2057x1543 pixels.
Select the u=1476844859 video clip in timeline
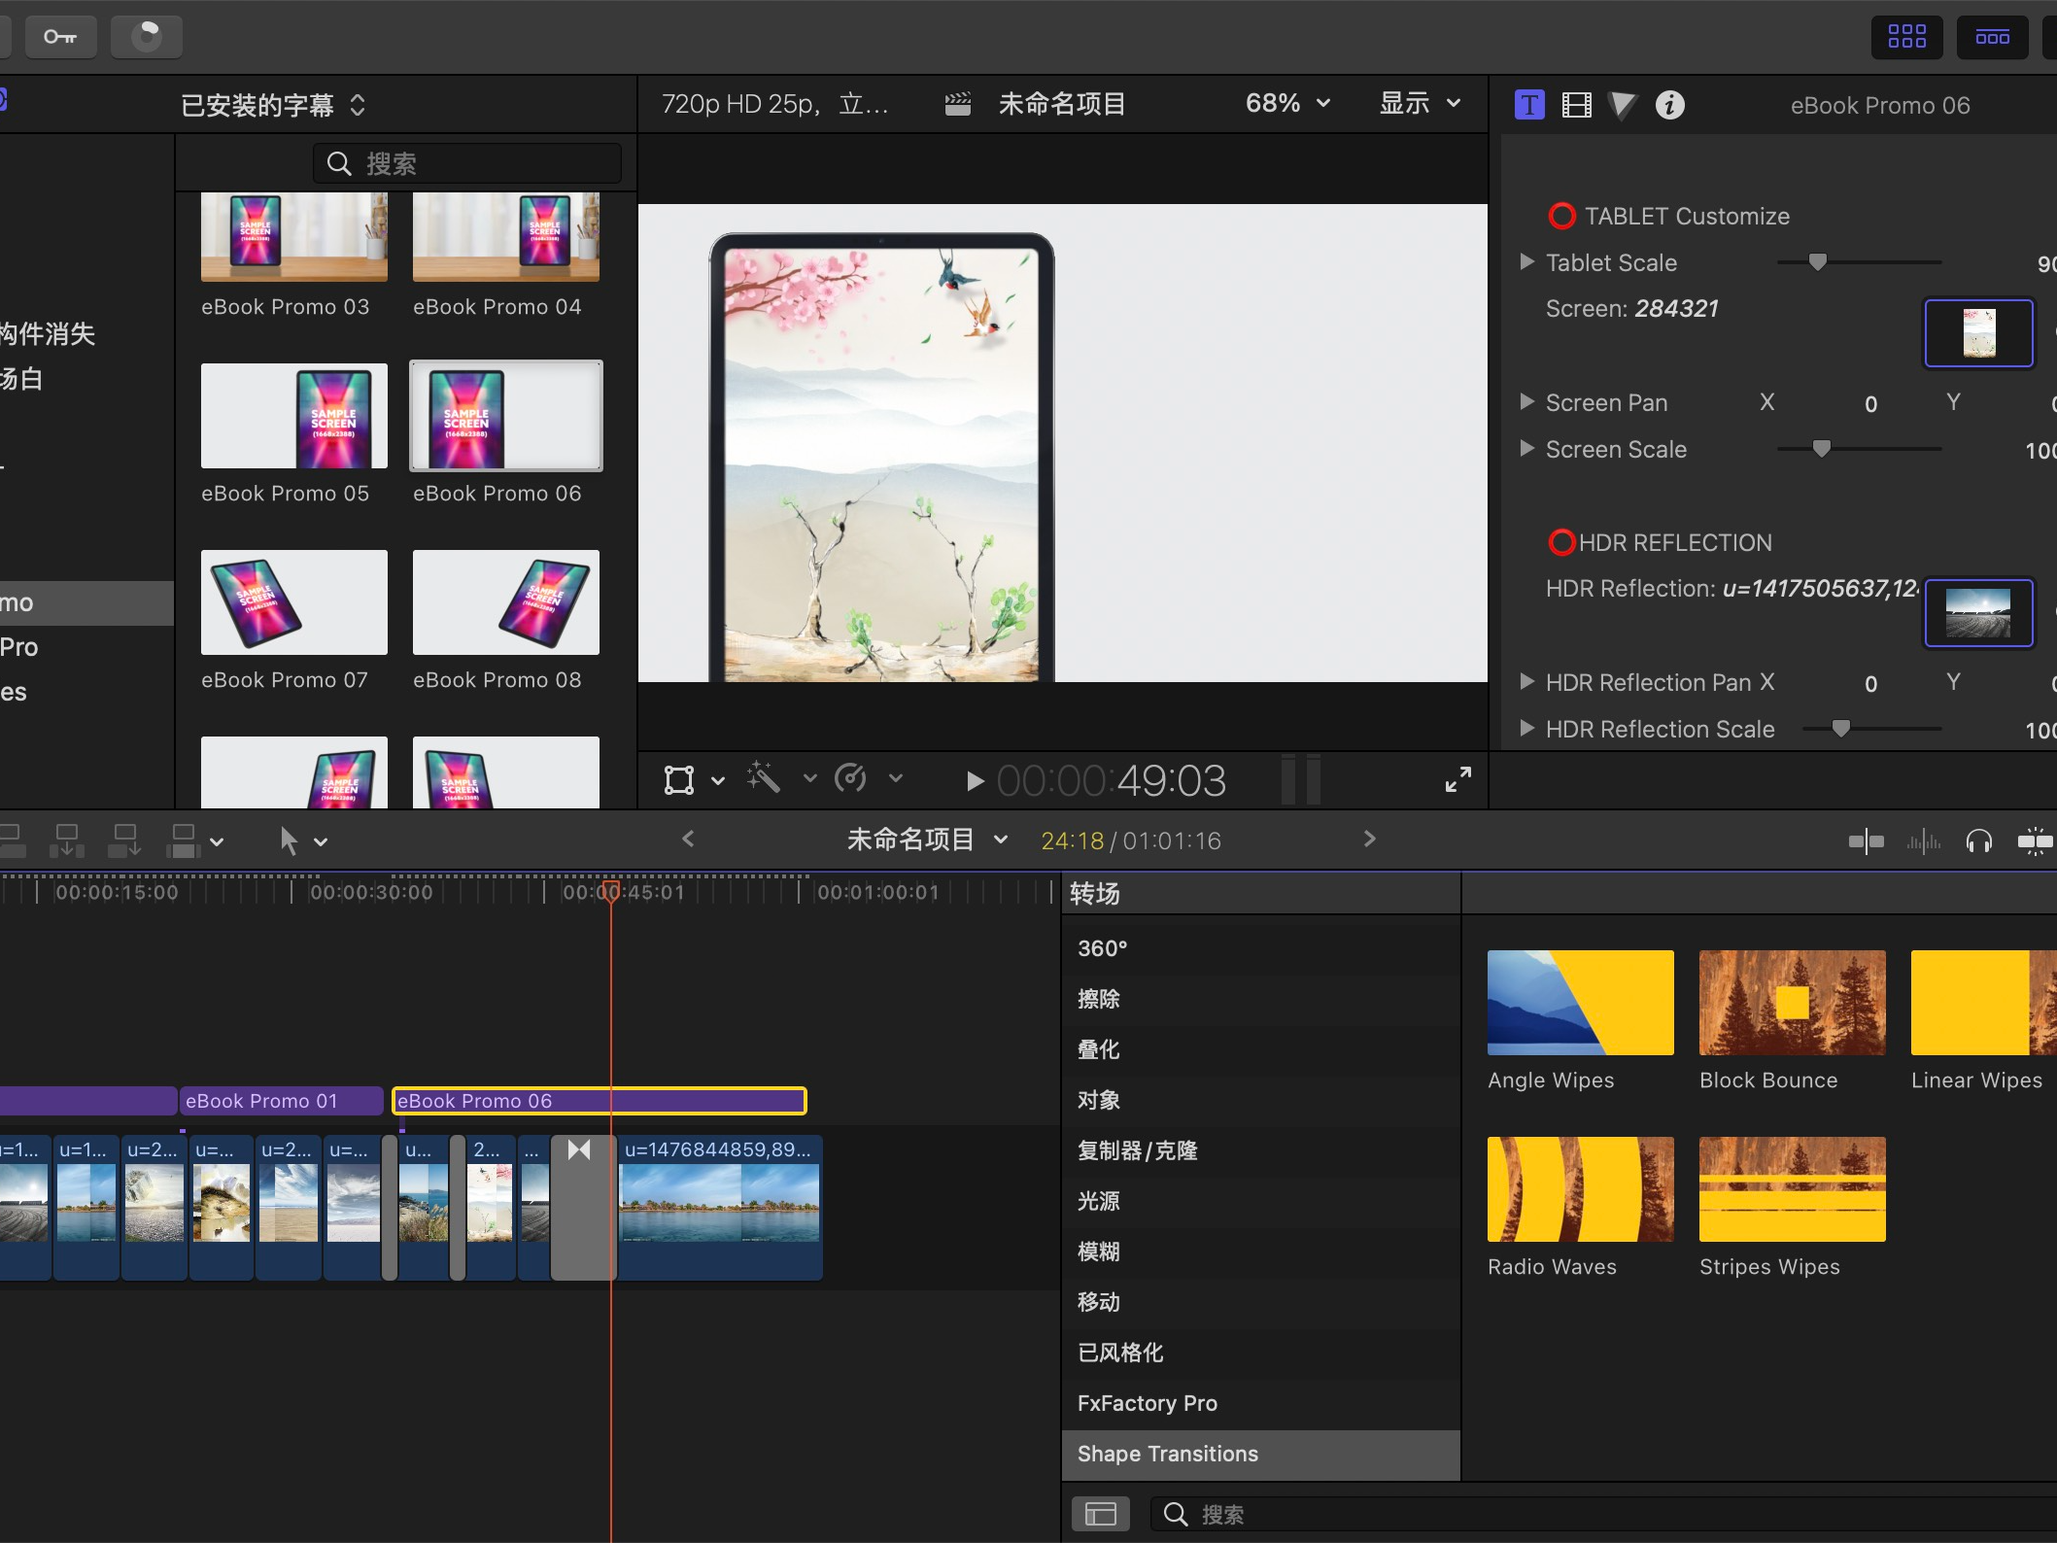coord(720,1208)
